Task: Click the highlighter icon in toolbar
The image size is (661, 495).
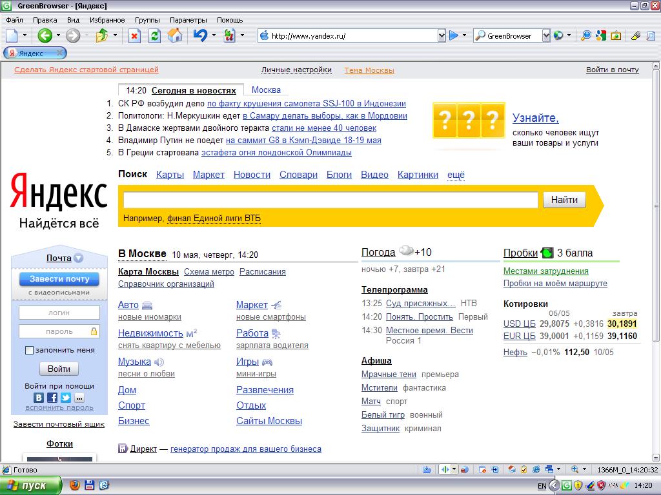Action: click(x=636, y=36)
